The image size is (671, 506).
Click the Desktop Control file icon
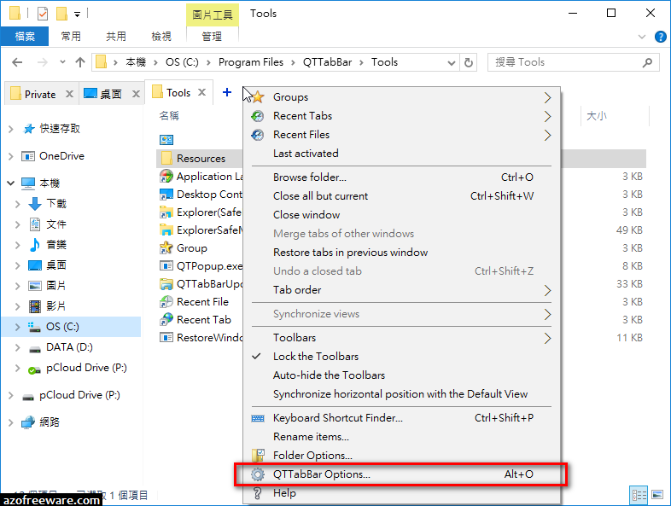(166, 195)
